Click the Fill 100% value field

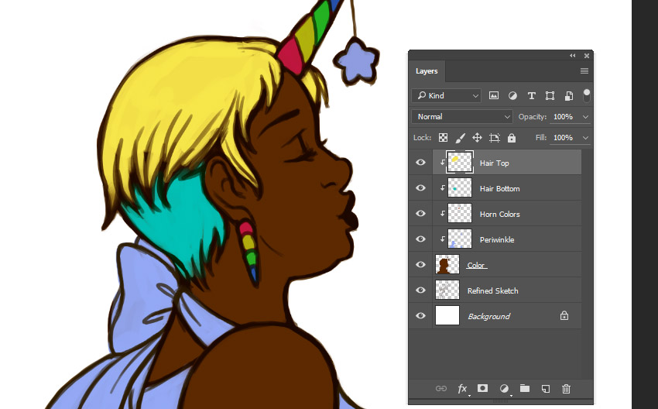563,138
